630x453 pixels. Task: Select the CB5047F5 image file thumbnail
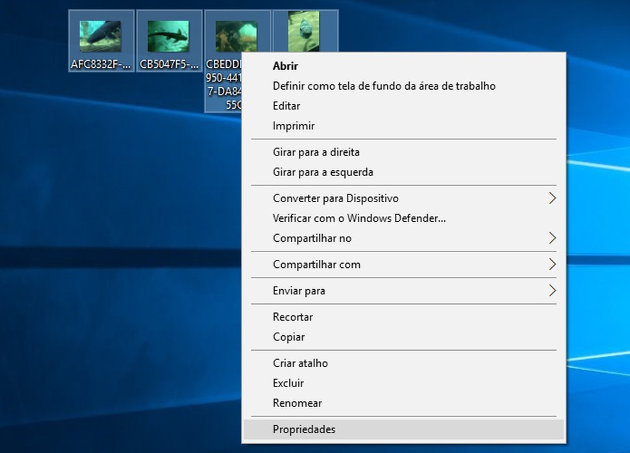pos(168,36)
